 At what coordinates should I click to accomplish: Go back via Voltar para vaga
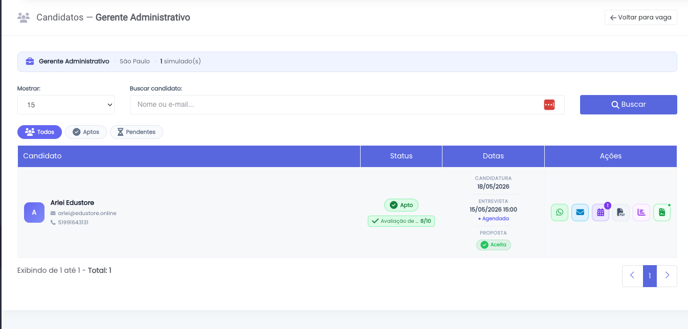click(x=641, y=17)
